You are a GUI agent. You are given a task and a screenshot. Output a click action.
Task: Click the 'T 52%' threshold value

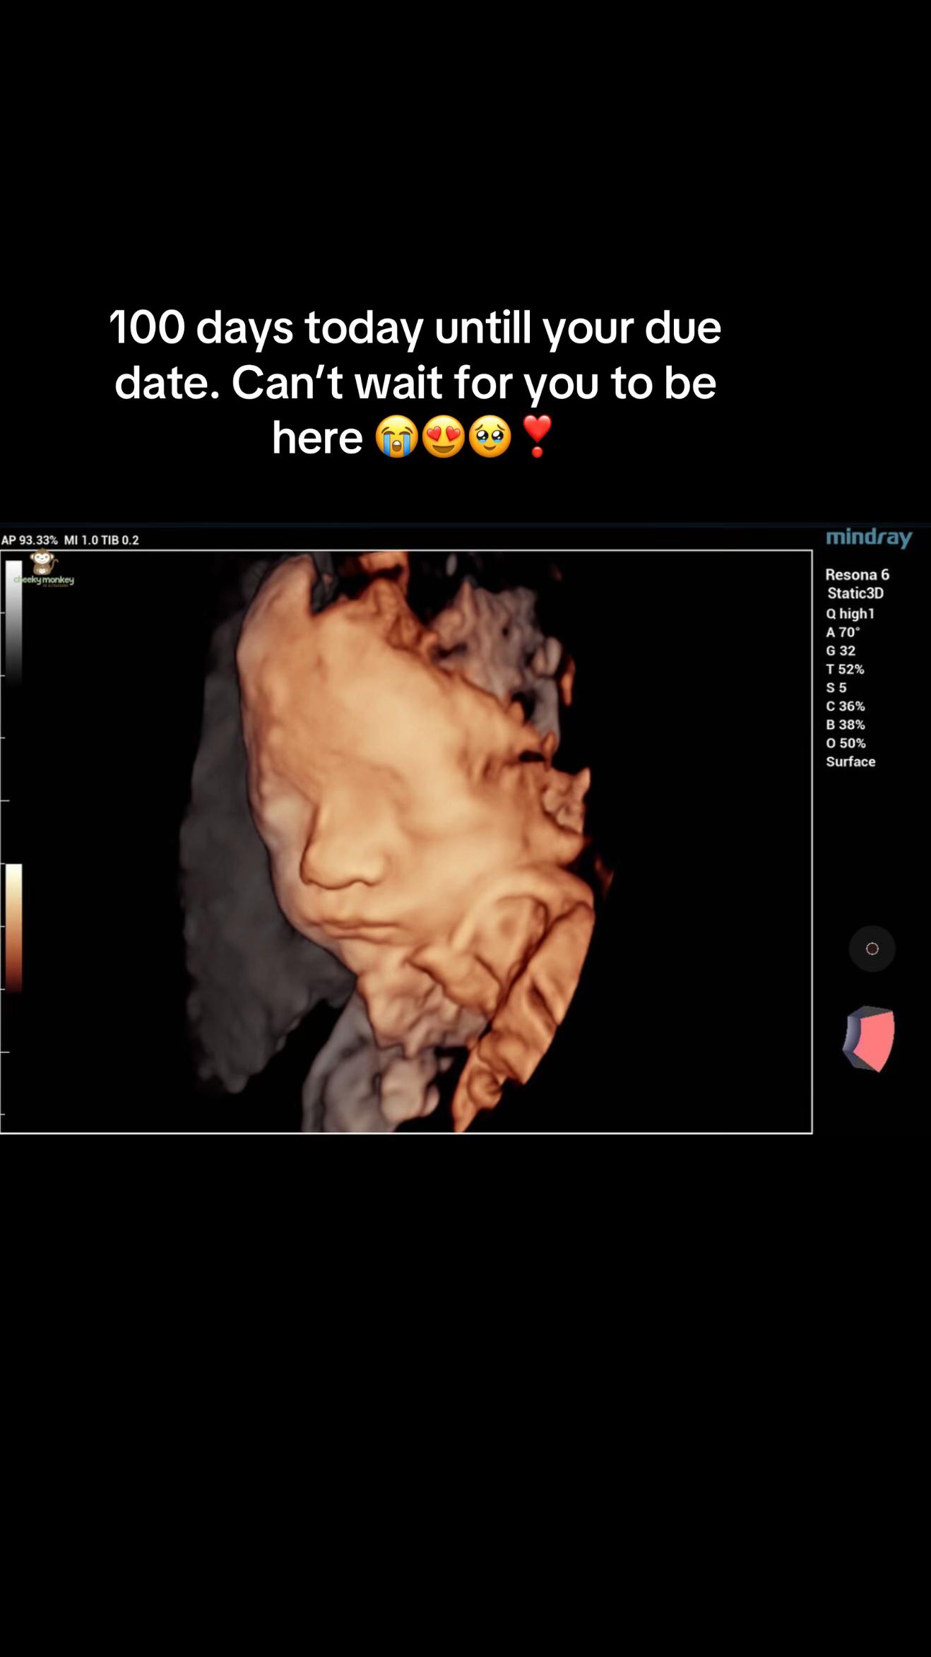(x=845, y=669)
